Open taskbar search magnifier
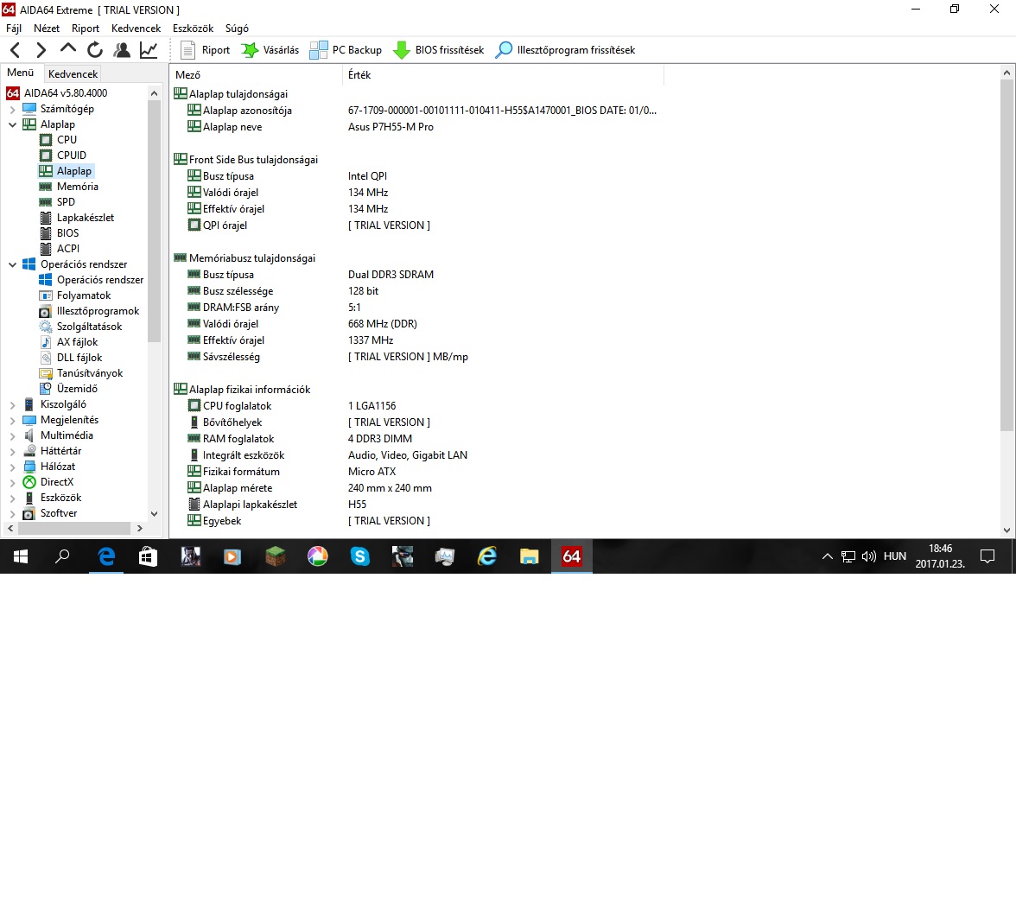The height and width of the screenshot is (921, 1016). pyautogui.click(x=62, y=556)
